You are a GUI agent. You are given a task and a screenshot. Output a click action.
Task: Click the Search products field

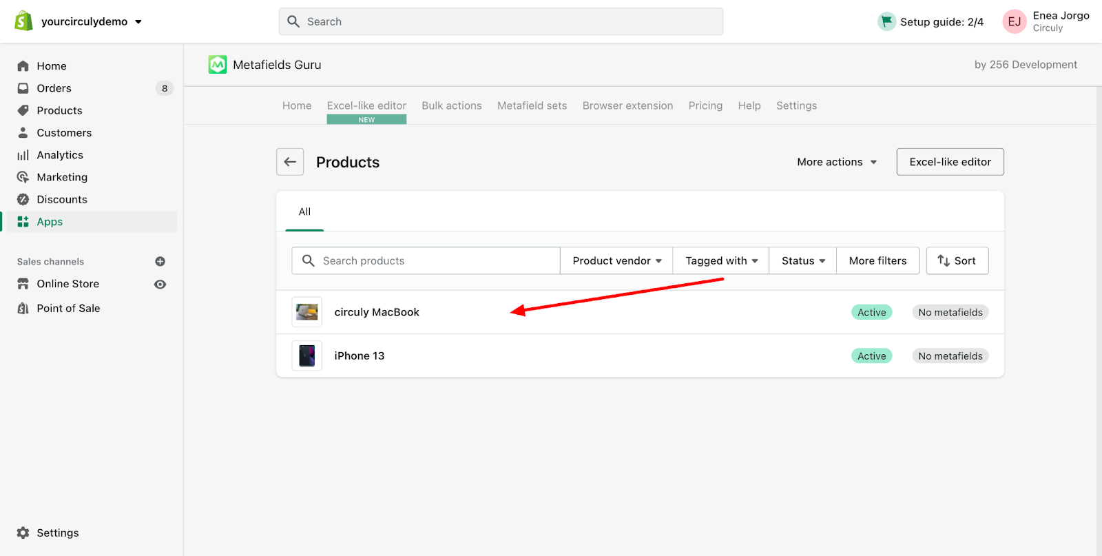pyautogui.click(x=426, y=260)
